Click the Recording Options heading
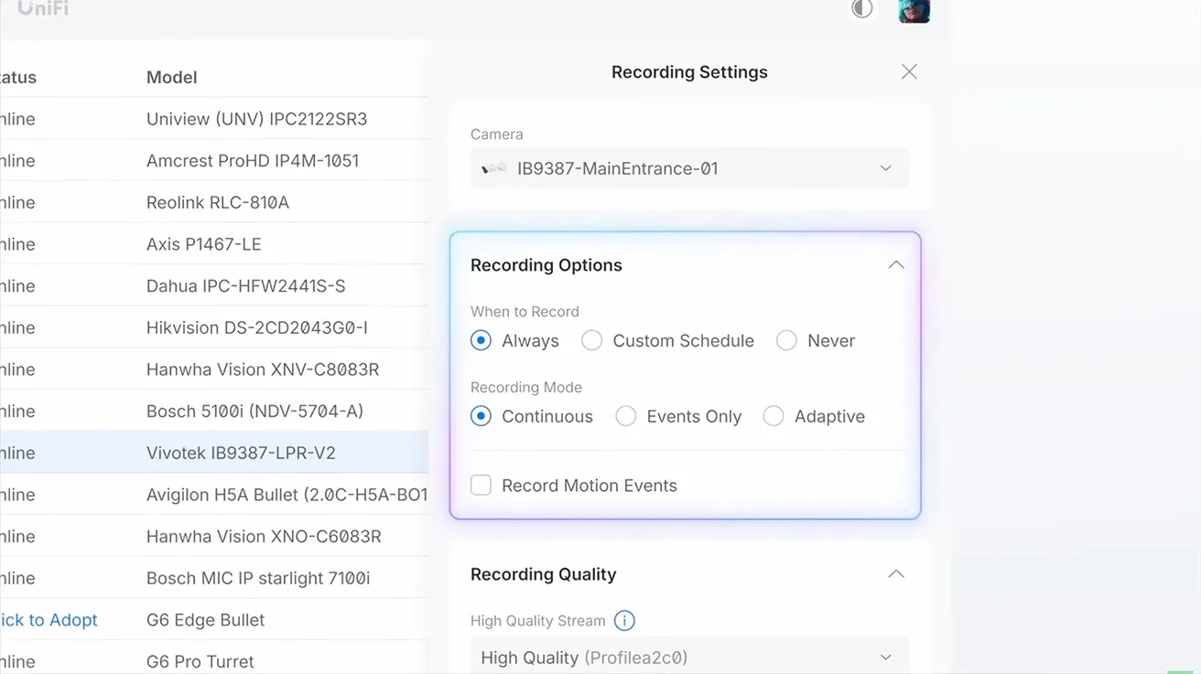The width and height of the screenshot is (1201, 674). [x=546, y=265]
